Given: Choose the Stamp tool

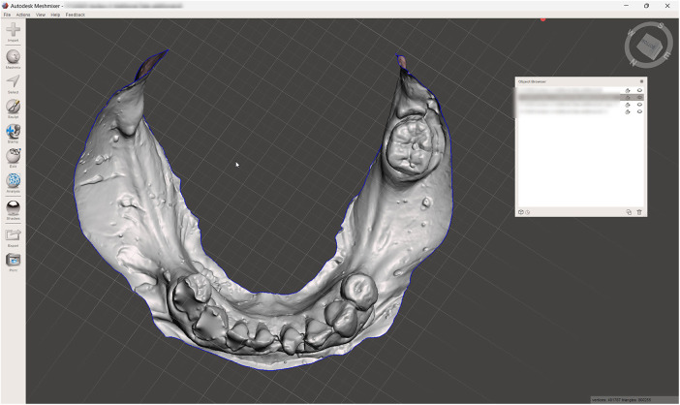Looking at the screenshot, I should click(x=13, y=133).
